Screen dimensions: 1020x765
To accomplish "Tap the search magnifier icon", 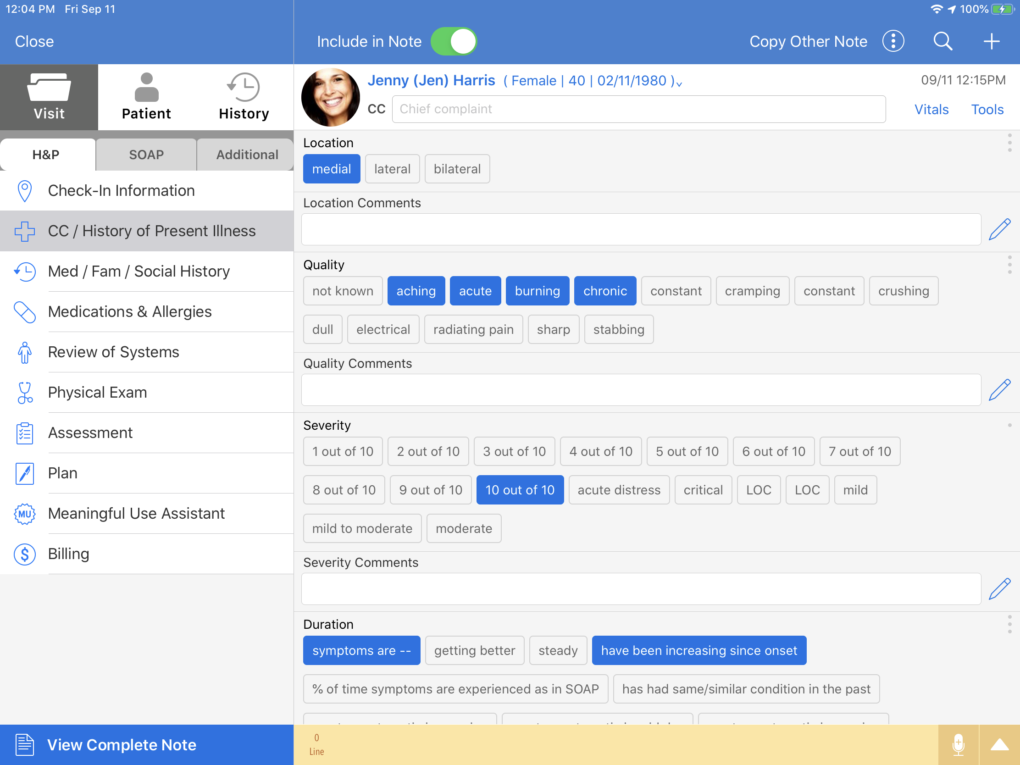I will tap(942, 41).
